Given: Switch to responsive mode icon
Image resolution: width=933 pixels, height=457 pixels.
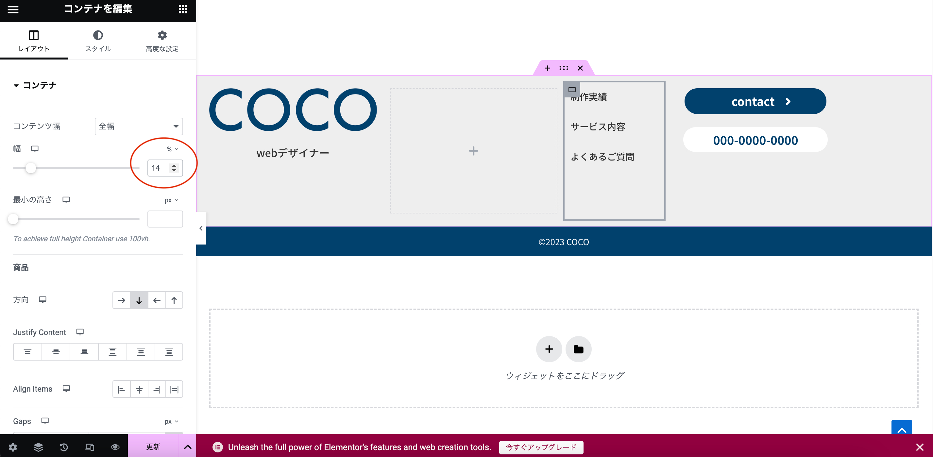Looking at the screenshot, I should coord(90,447).
